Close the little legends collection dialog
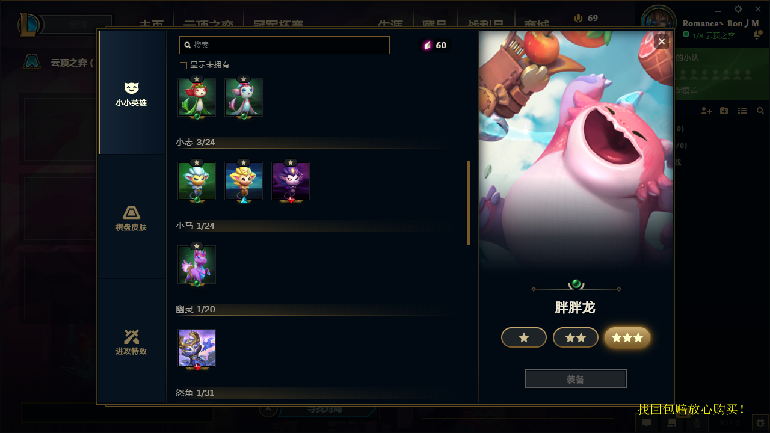770x433 pixels. pos(662,41)
